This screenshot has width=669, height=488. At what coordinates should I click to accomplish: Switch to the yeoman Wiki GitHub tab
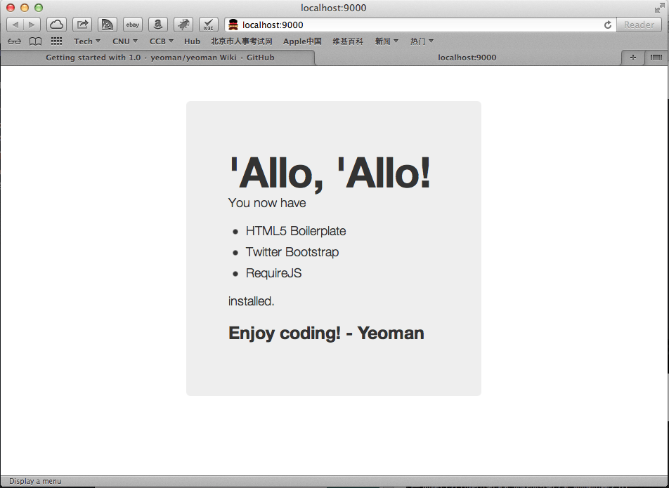tap(160, 58)
